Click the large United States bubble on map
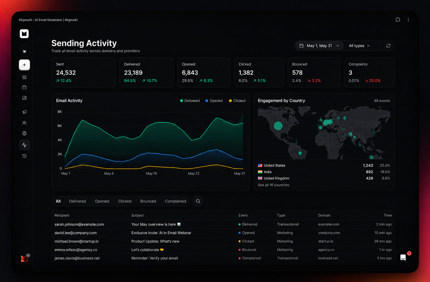The height and width of the screenshot is (282, 430). (278, 126)
